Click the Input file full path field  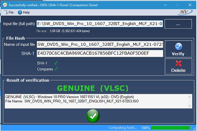(x=100, y=24)
